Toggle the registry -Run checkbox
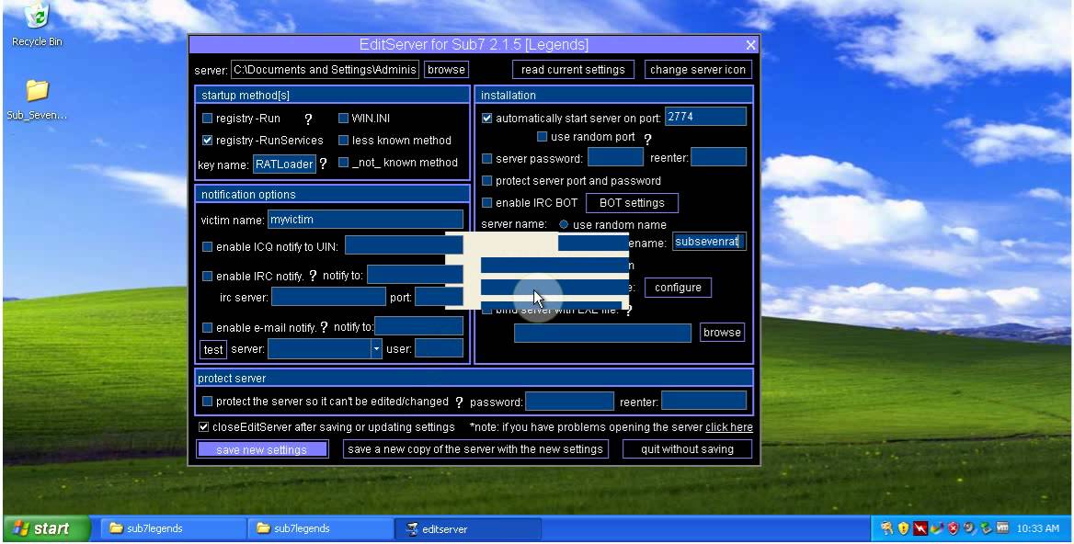Screen dimensions: 1074x544 (207, 119)
